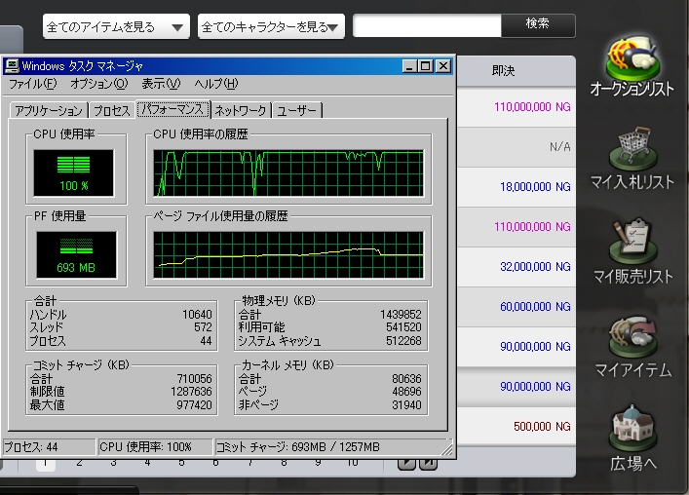Click the 非ページ value 31940
The width and height of the screenshot is (689, 495).
(x=406, y=404)
